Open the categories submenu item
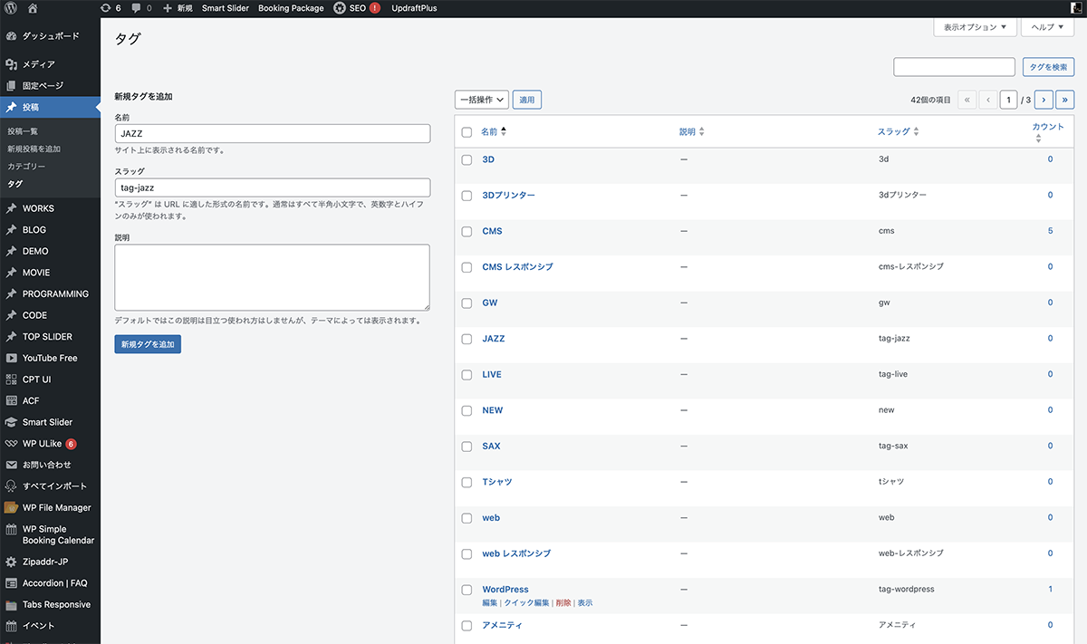This screenshot has height=644, width=1087. pos(26,167)
